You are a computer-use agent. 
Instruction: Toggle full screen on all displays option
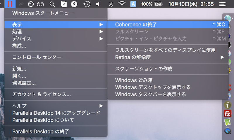[x=165, y=50]
